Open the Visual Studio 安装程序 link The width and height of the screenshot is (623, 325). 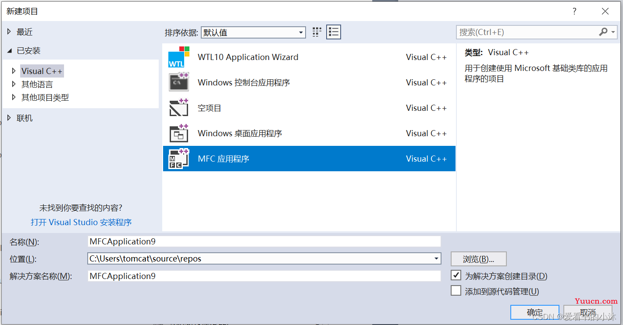click(x=81, y=222)
